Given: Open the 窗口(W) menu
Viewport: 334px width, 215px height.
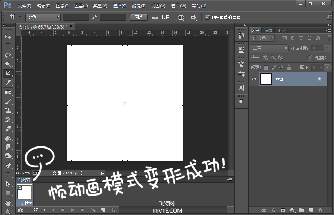Looking at the screenshot, I should 179,6.
